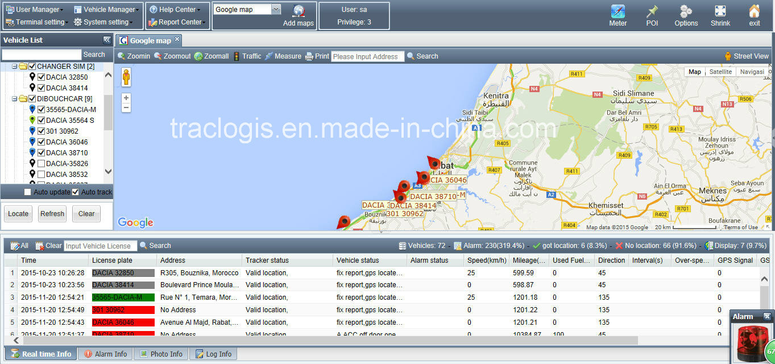Click Zoomout in map toolbar
The width and height of the screenshot is (775, 364).
click(172, 56)
